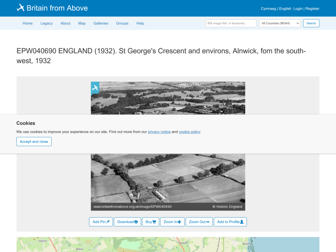
Task: Zoom In on the aerial photo
Action: pyautogui.click(x=172, y=222)
